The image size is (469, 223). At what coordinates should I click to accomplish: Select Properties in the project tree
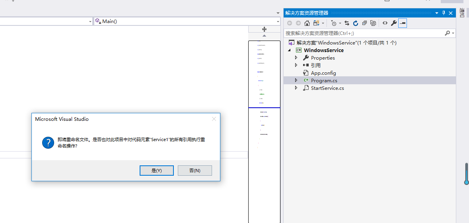click(x=323, y=58)
